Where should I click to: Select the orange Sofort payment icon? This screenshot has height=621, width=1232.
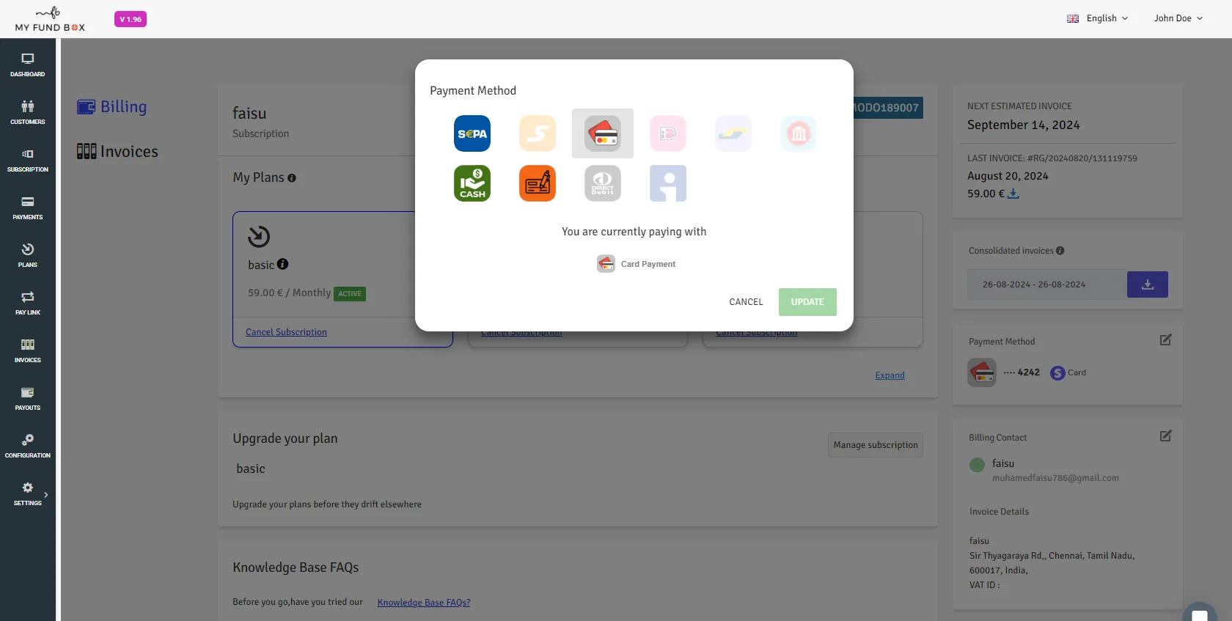538,133
